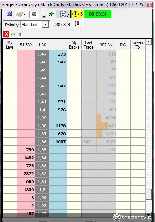Viewport: 155px width, 222px height.
Task: Click the back cell showing 1178 at 1.38
Action: [x=58, y=126]
